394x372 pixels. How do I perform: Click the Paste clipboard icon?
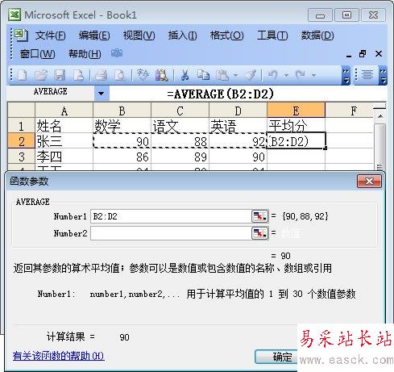pyautogui.click(x=222, y=75)
